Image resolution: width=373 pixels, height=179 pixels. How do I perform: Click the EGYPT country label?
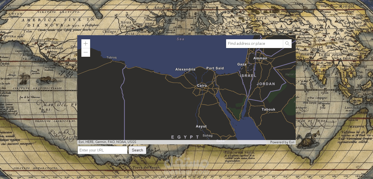click(185, 137)
